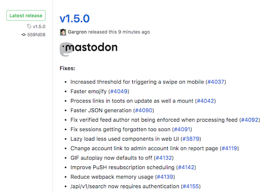Click the tag icon beside v1.5.0
Screen dimensions: 265x193
29,26
